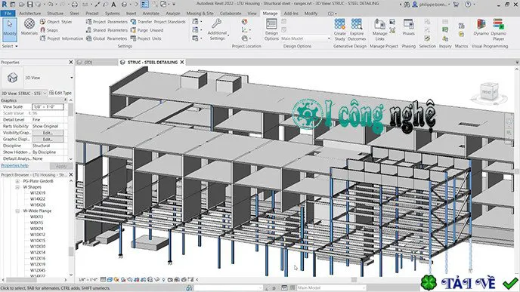Collapse the W Shapes tree node
This screenshot has width=520, height=292.
click(x=17, y=187)
